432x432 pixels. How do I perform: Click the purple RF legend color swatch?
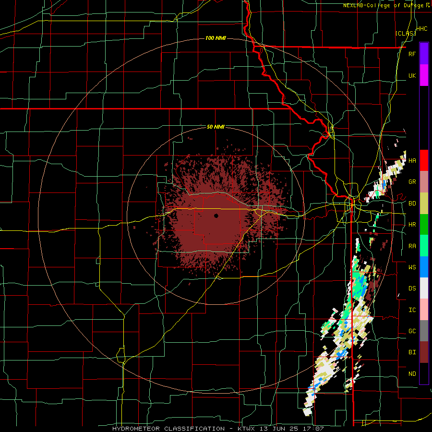(424, 54)
